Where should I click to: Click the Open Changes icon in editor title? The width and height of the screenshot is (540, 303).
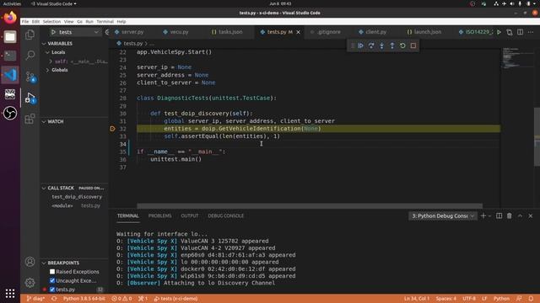(x=510, y=32)
